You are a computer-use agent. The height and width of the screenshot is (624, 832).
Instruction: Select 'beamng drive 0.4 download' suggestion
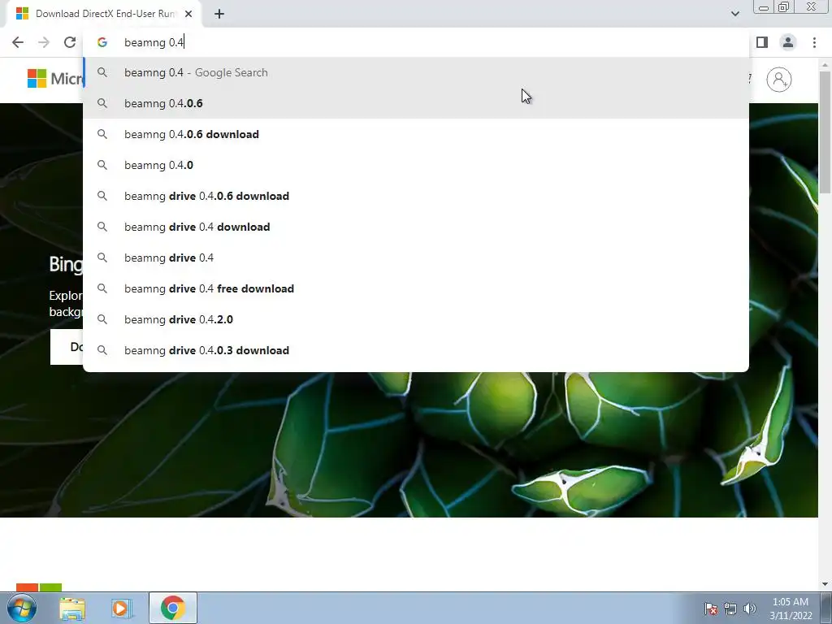coord(416,227)
